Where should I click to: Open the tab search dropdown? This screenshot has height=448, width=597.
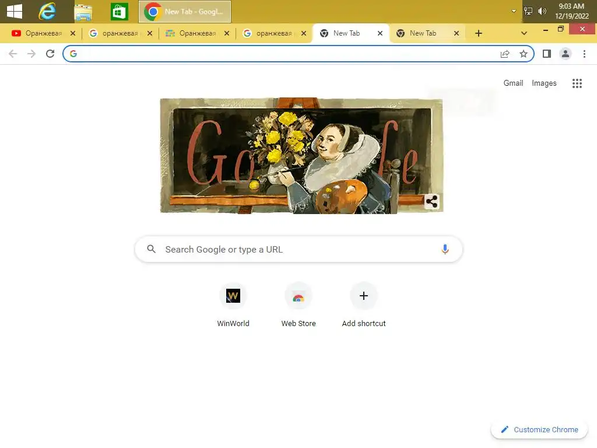point(524,33)
